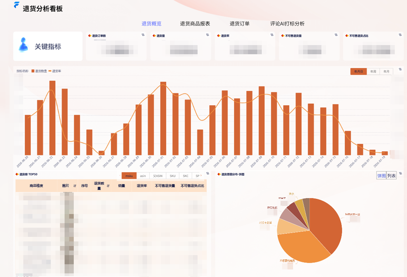Click the 2026-07-04 axis label
407x277 pixels.
coord(195,162)
